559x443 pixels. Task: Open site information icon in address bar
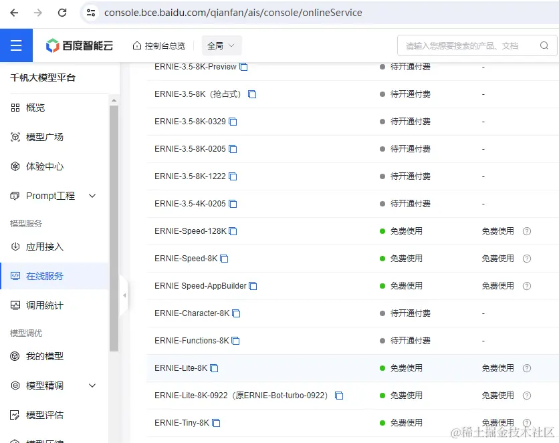[91, 13]
